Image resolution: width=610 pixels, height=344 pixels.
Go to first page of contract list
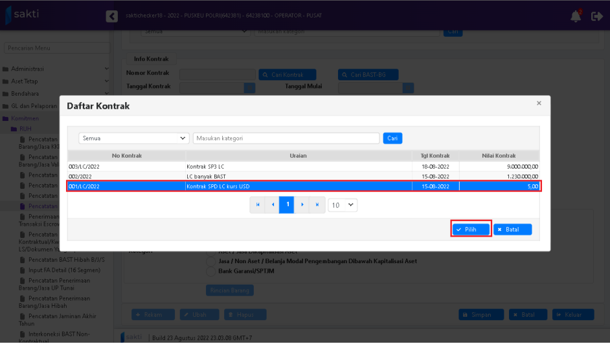point(258,205)
